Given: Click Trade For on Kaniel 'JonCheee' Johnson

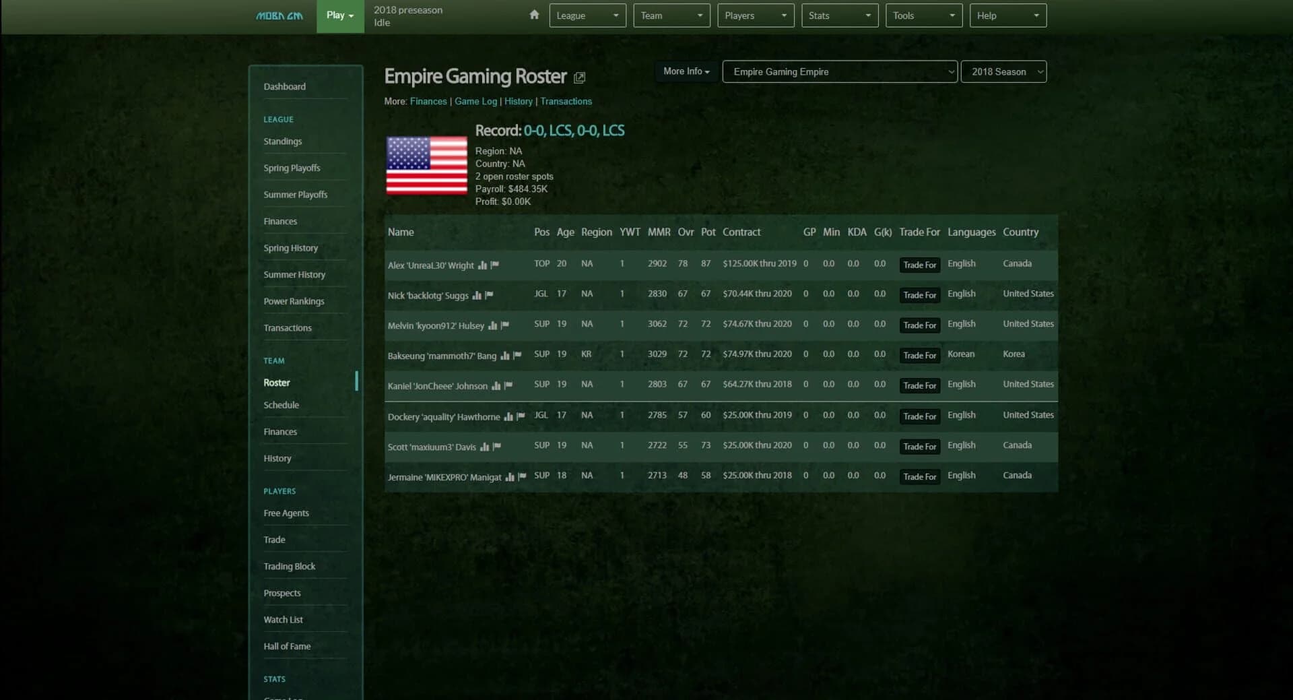Looking at the screenshot, I should pyautogui.click(x=919, y=385).
